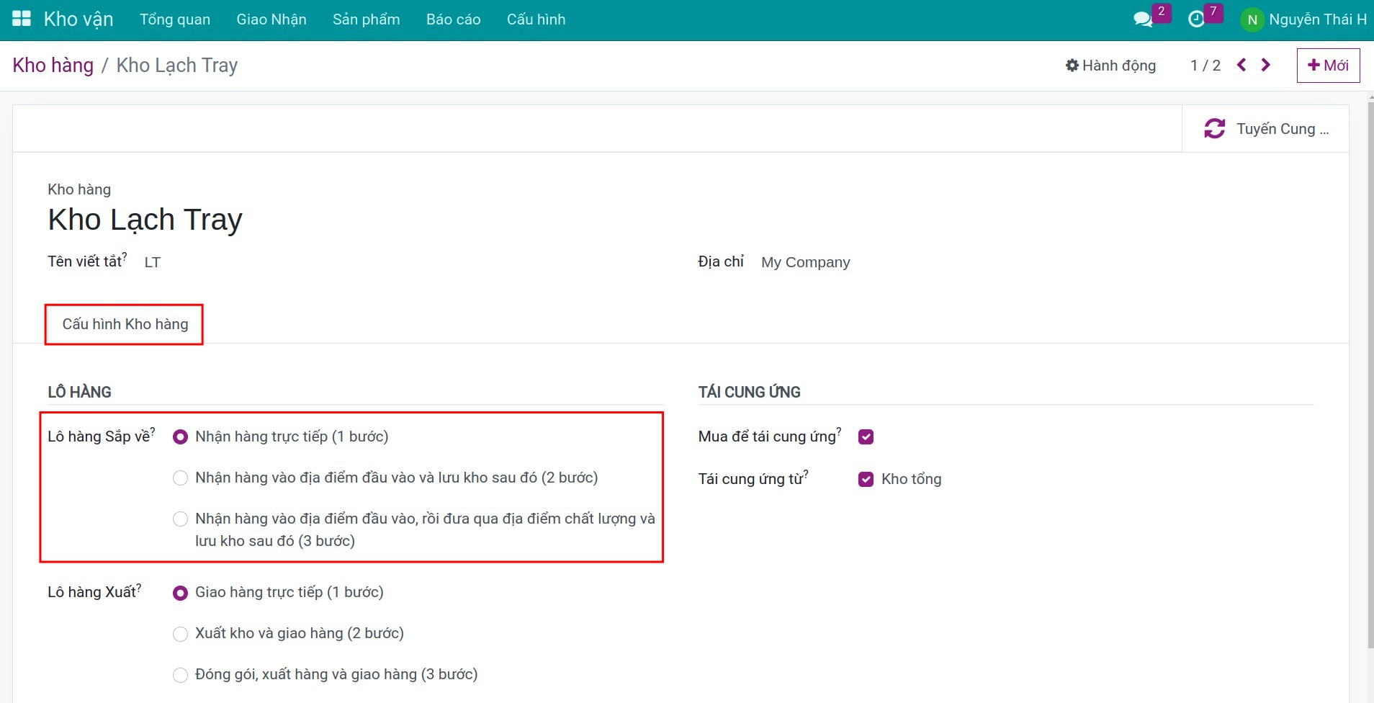Open Báo cáo menu
The image size is (1374, 703).
pyautogui.click(x=453, y=19)
